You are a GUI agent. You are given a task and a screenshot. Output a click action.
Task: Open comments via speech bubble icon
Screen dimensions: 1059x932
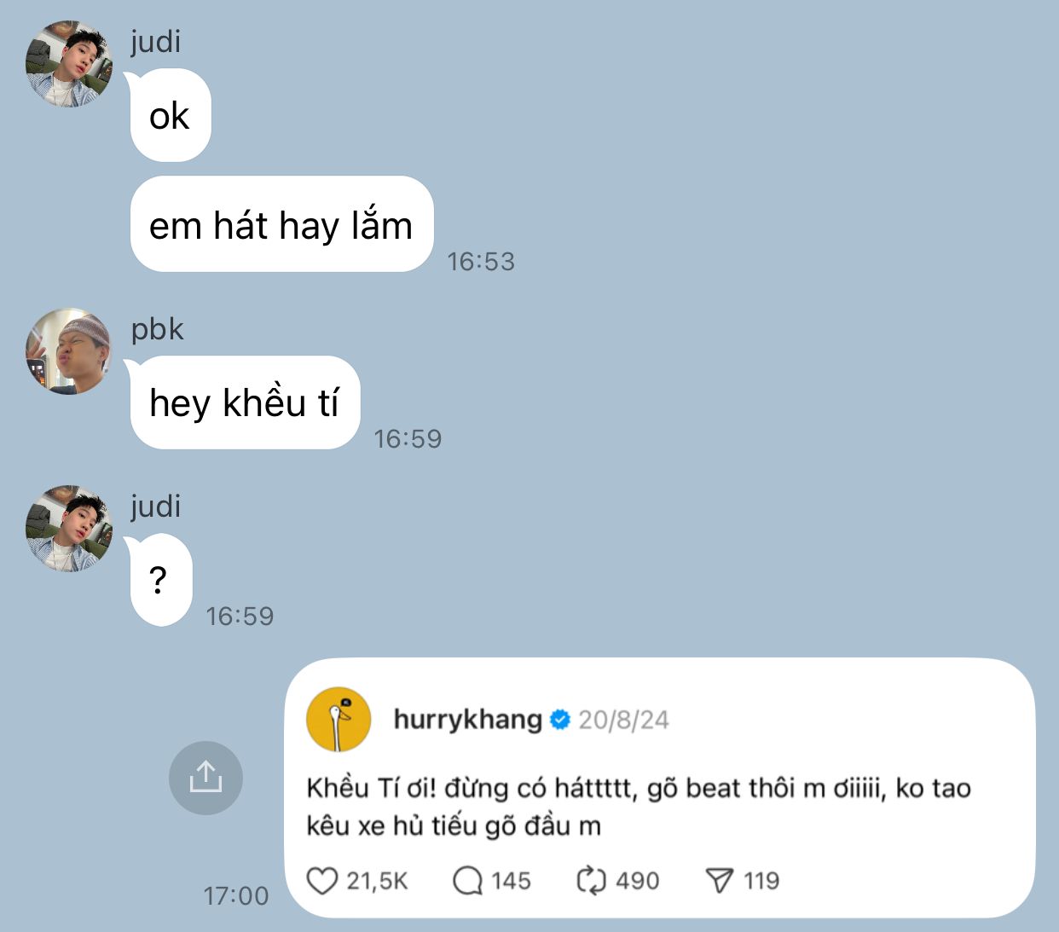pos(467,881)
